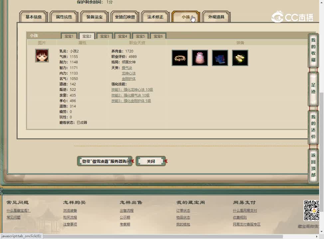324x239 pixels.
Task: Click the 返回顶部 side button
Action: click(313, 165)
